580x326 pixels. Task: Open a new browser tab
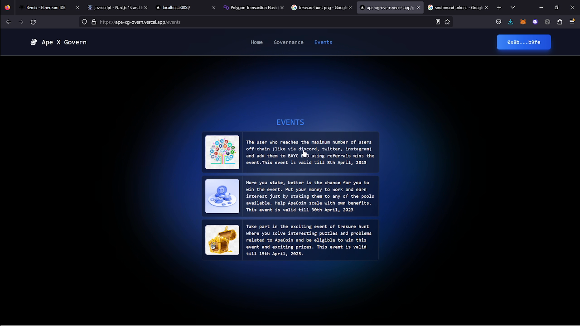pos(499,7)
